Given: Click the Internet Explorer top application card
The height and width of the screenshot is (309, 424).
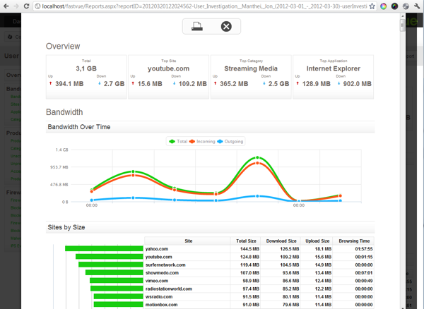Looking at the screenshot, I should (x=333, y=77).
